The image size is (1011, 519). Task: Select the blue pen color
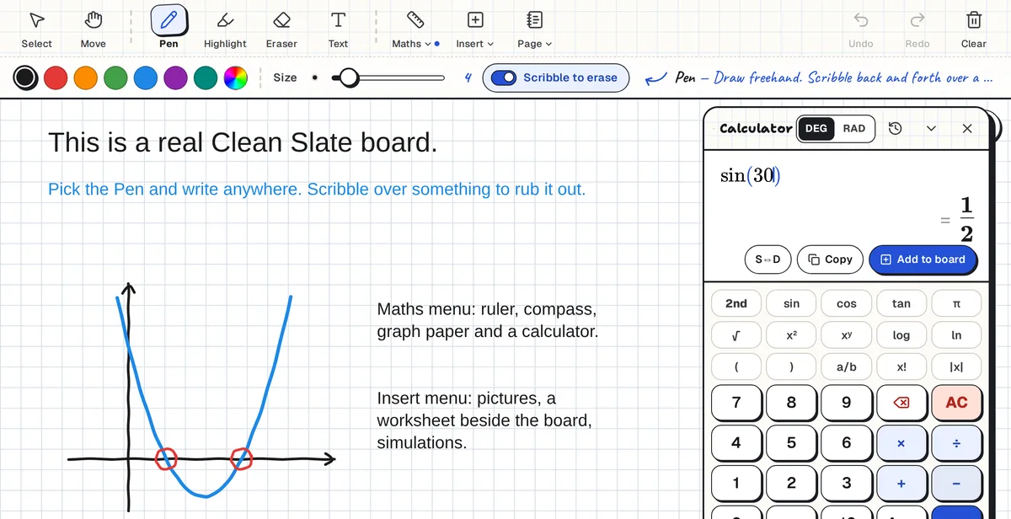click(x=146, y=78)
